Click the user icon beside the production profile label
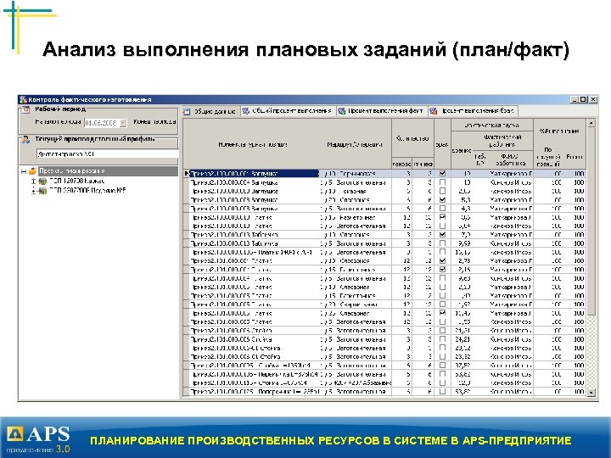 click(25, 139)
